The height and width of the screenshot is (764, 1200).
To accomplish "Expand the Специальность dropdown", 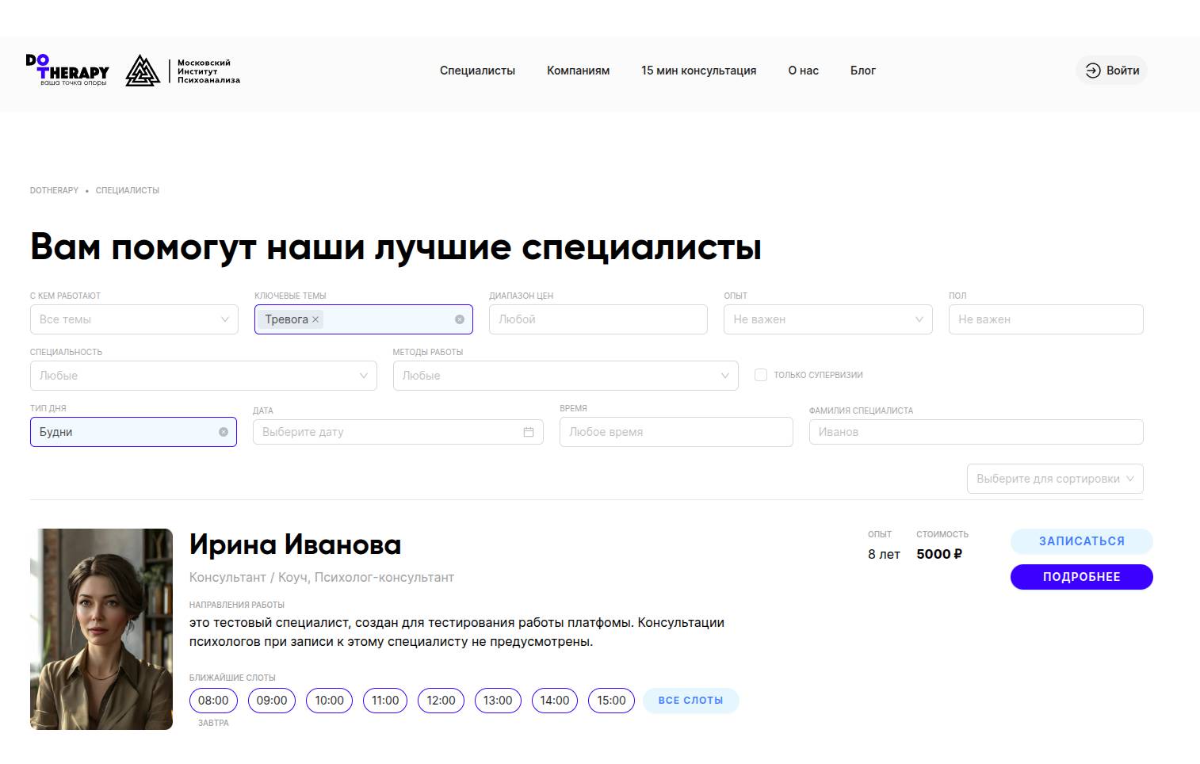I will pyautogui.click(x=204, y=376).
